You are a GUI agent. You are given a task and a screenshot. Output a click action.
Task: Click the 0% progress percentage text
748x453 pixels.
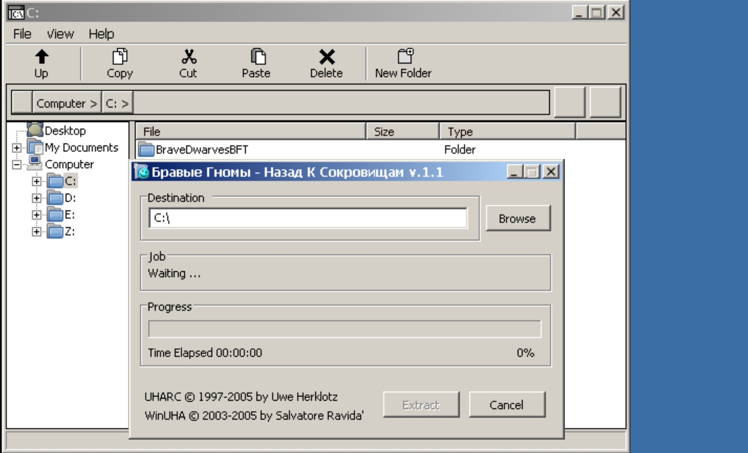pos(525,353)
